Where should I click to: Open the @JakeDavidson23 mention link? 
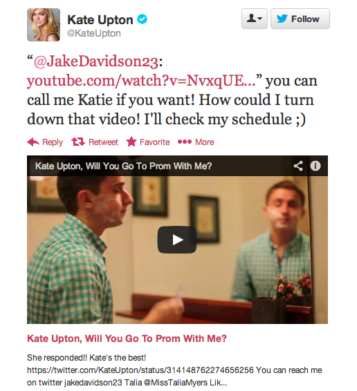tap(96, 61)
